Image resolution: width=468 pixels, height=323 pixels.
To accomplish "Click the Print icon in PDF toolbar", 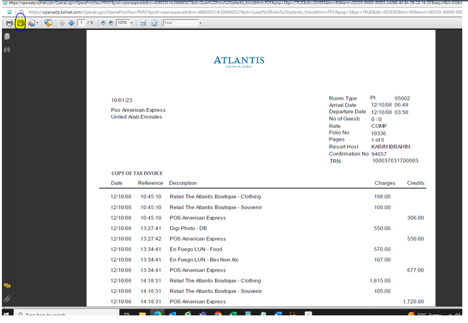I will 10,23.
